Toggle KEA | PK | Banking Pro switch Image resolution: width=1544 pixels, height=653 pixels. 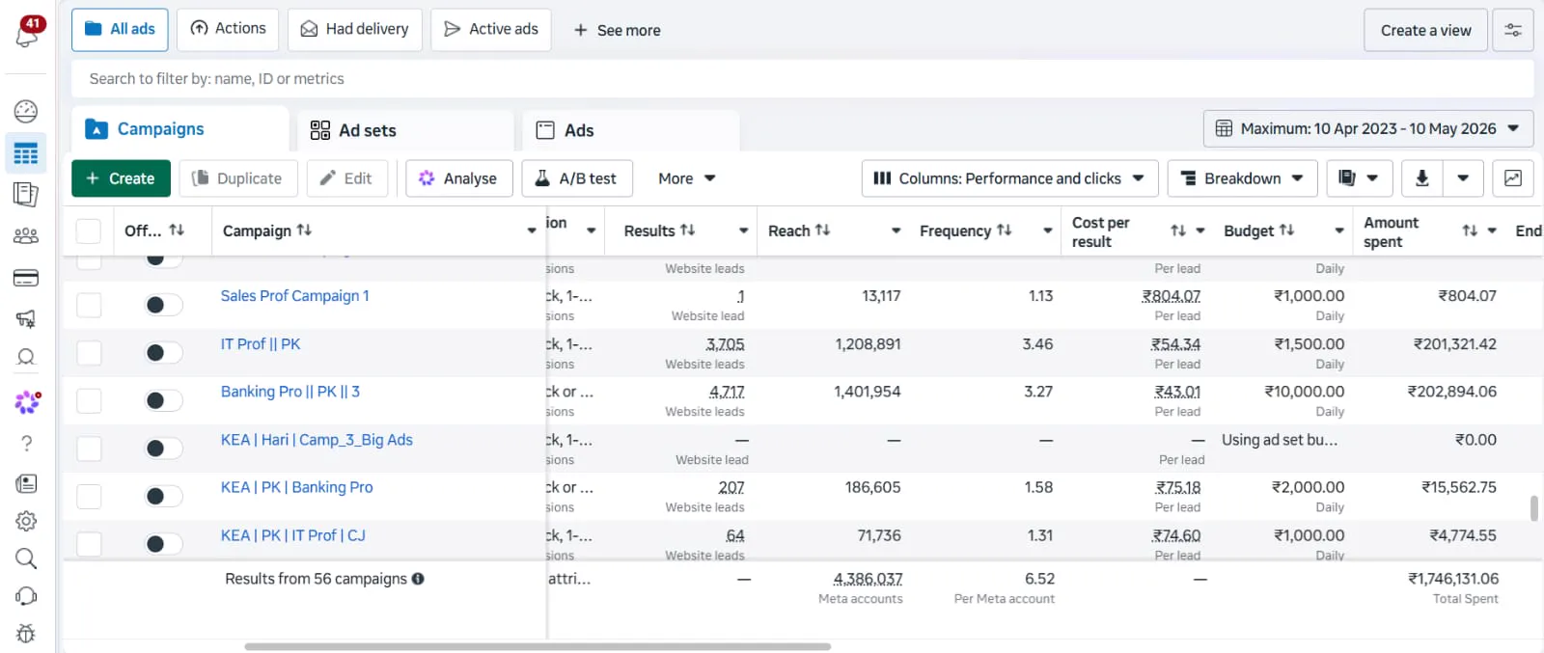pyautogui.click(x=163, y=496)
